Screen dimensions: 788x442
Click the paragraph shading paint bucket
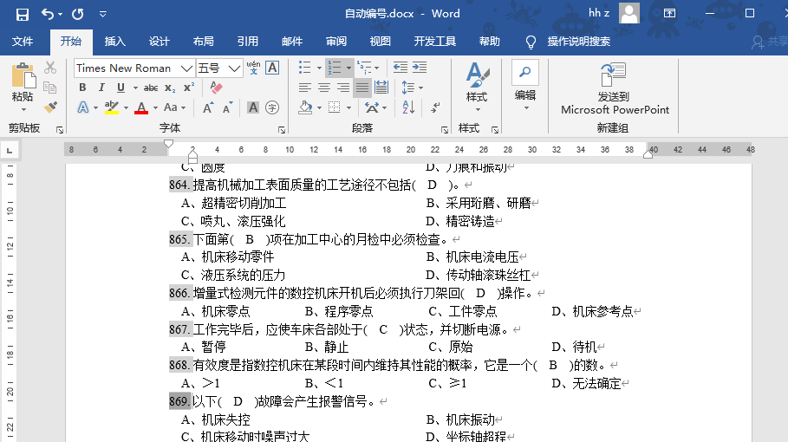click(305, 107)
